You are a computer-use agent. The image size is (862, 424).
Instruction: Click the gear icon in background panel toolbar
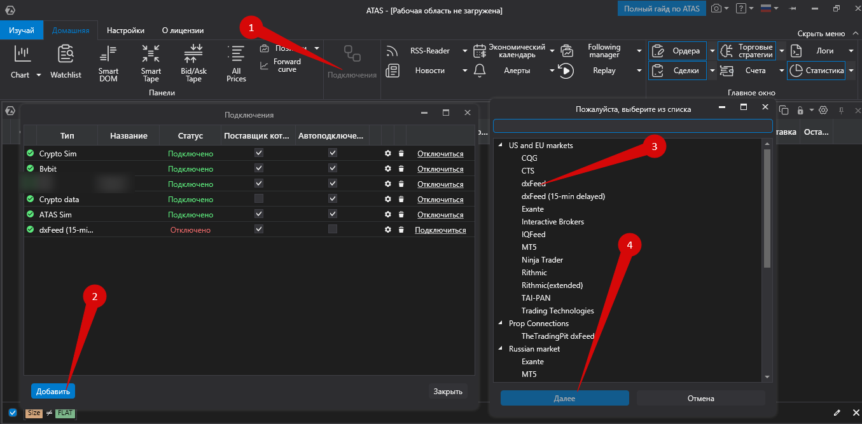(823, 110)
